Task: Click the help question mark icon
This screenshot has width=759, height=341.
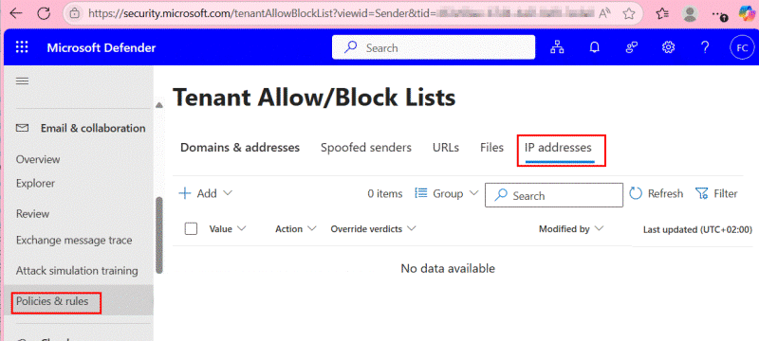Action: [705, 47]
